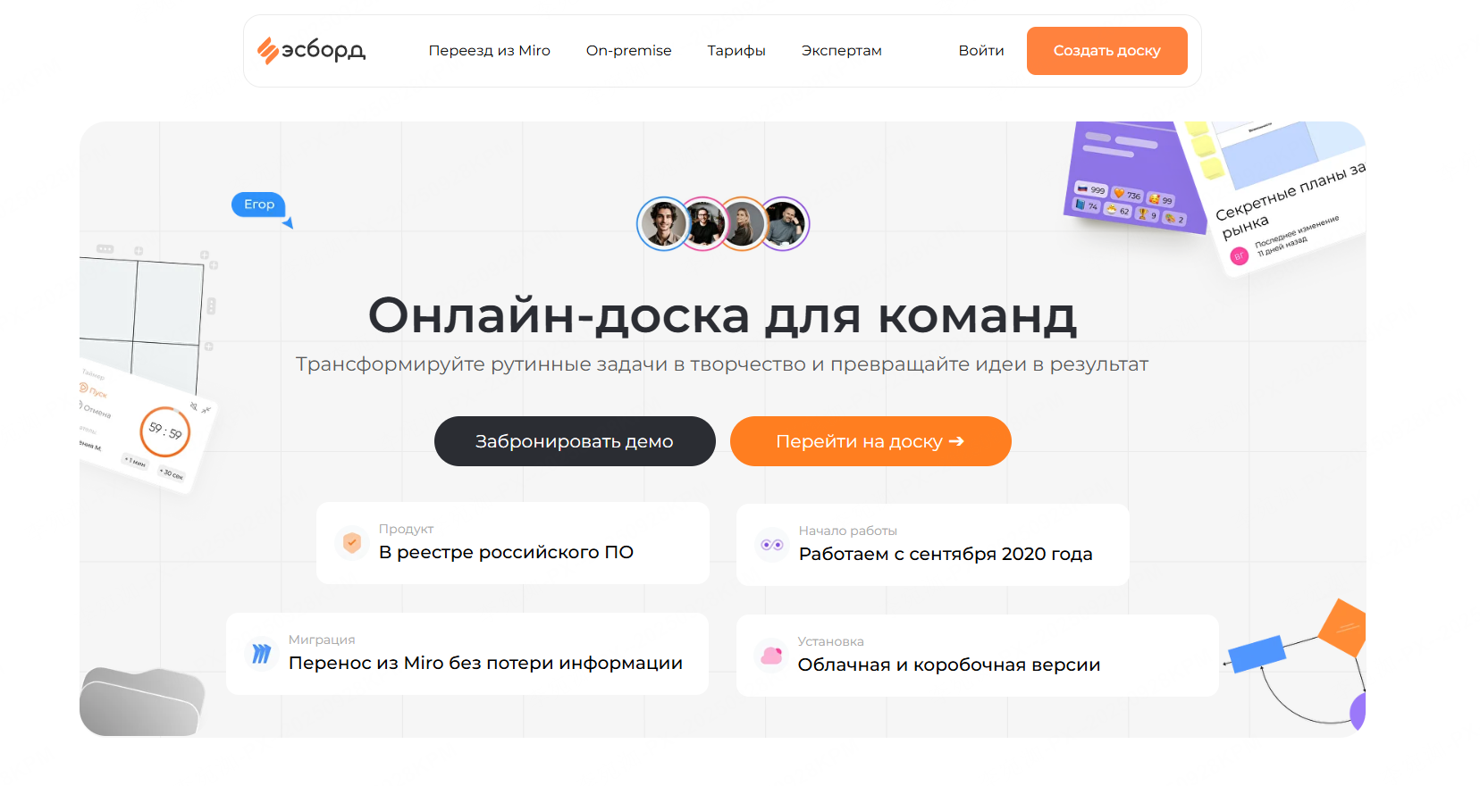The image size is (1480, 786).
Task: Click Перейти на доску button
Action: coord(870,441)
